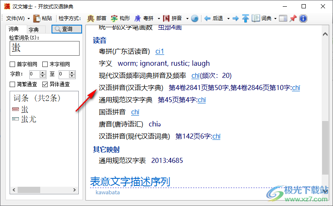
Task: Click the 2013:4685 mapping value
Action: point(167,160)
